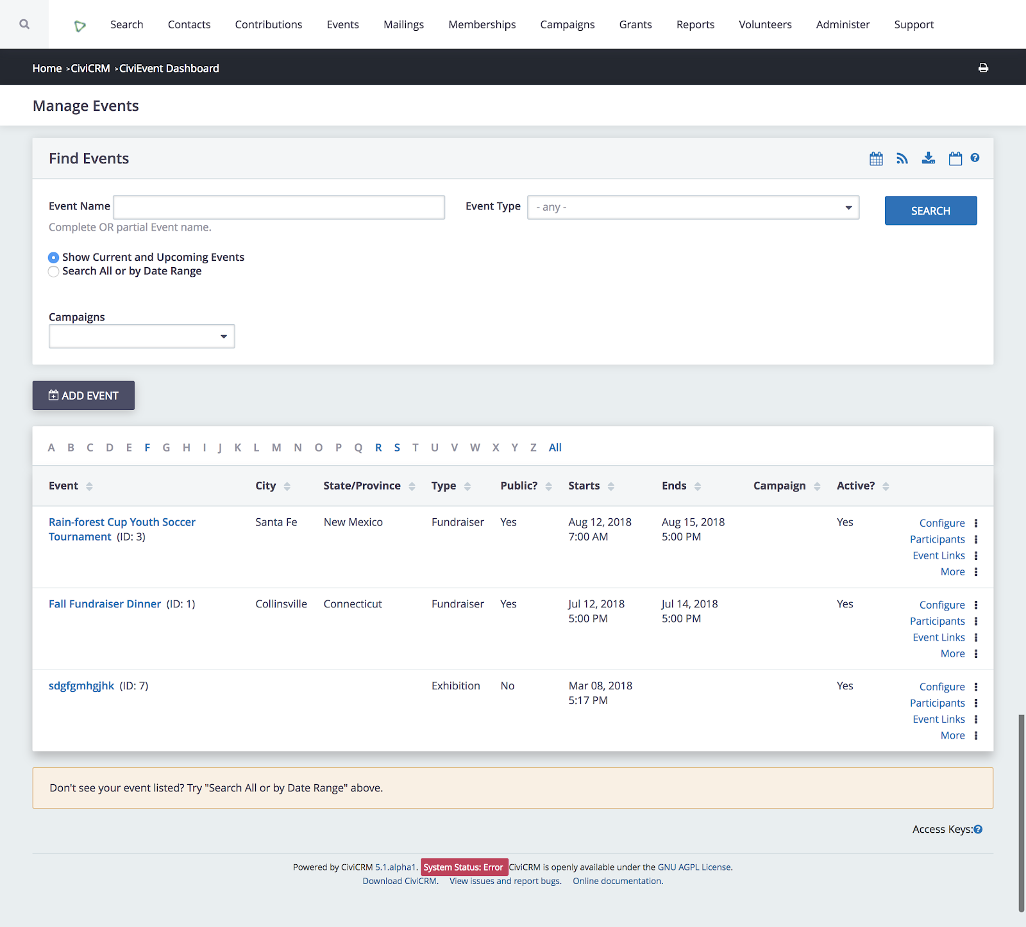
Task: Sort by Starts column arrows
Action: pyautogui.click(x=611, y=486)
